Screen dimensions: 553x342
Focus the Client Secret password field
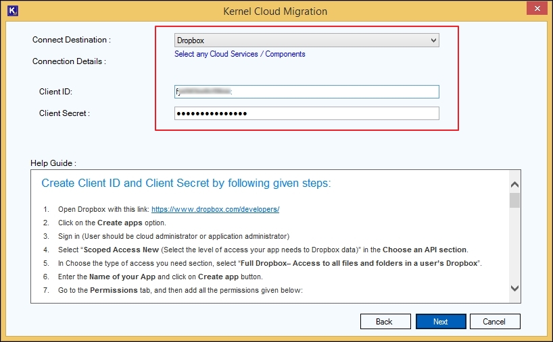click(x=306, y=113)
